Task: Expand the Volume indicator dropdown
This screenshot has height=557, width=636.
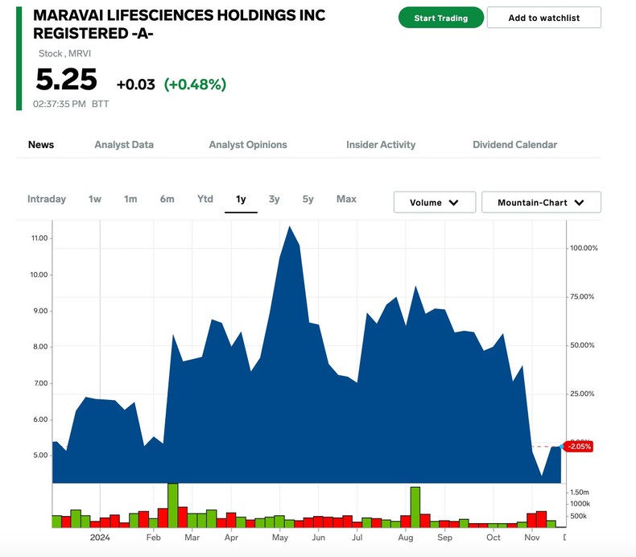Action: click(x=434, y=203)
